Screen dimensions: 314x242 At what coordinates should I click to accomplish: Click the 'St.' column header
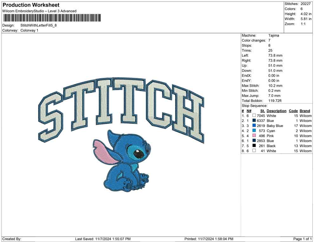tap(263, 111)
